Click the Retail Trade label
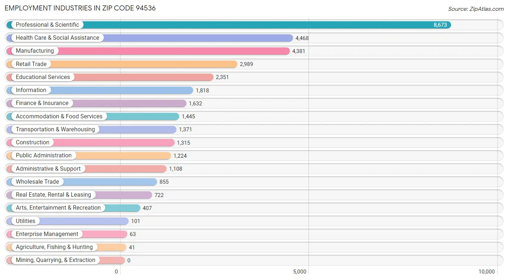The height and width of the screenshot is (280, 508). click(31, 64)
